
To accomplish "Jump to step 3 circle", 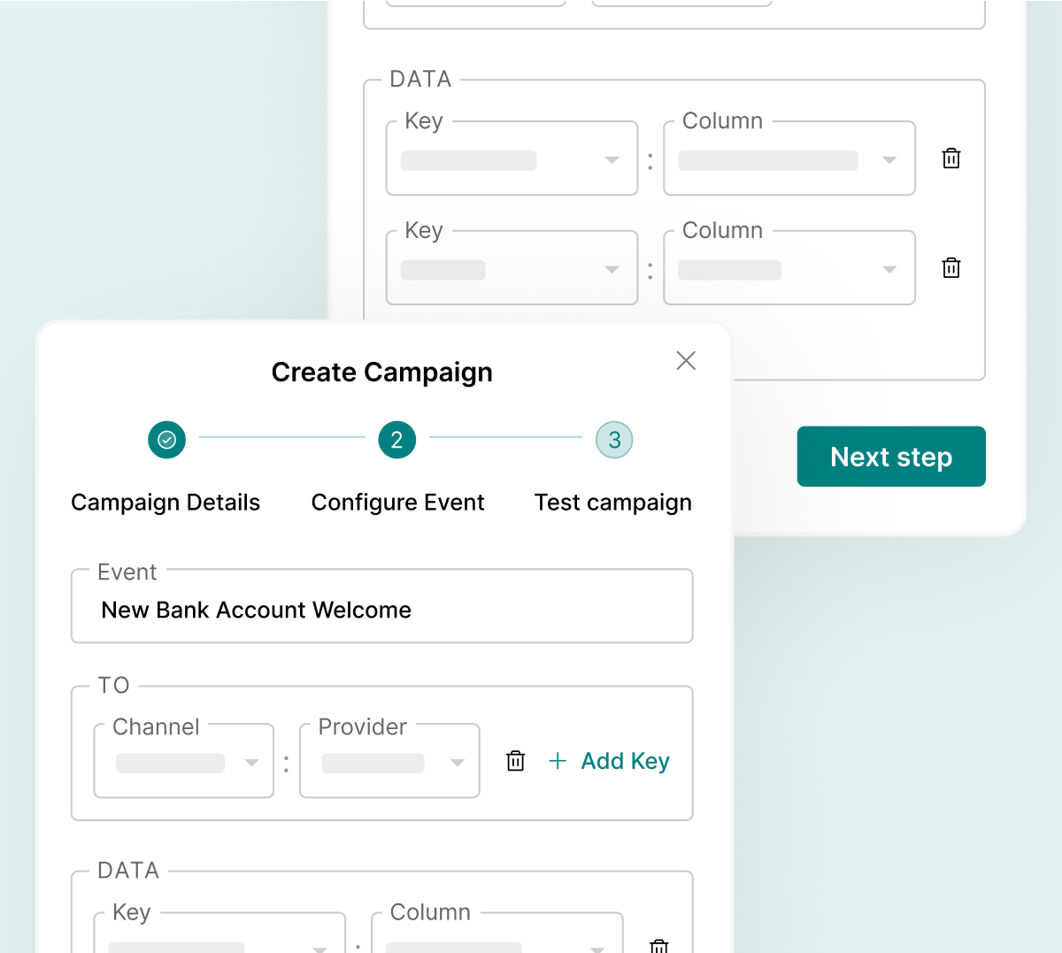I will point(614,440).
